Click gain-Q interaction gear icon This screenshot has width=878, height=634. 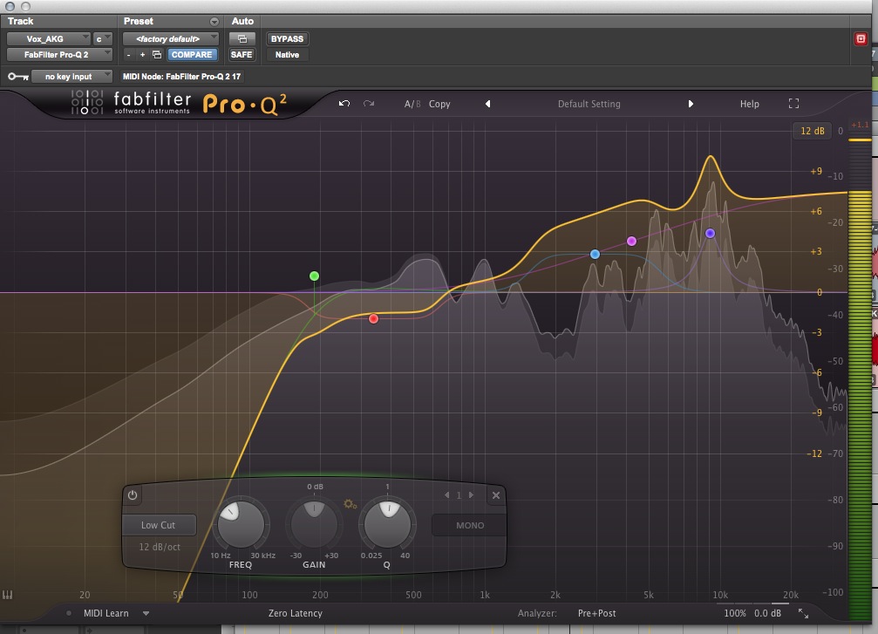350,504
